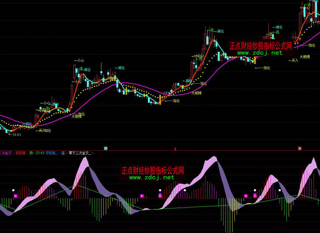
Task: Click the rightmost white square signal marker
Action: pos(280,190)
